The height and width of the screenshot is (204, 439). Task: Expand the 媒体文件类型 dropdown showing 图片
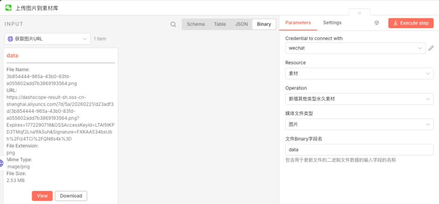point(359,125)
